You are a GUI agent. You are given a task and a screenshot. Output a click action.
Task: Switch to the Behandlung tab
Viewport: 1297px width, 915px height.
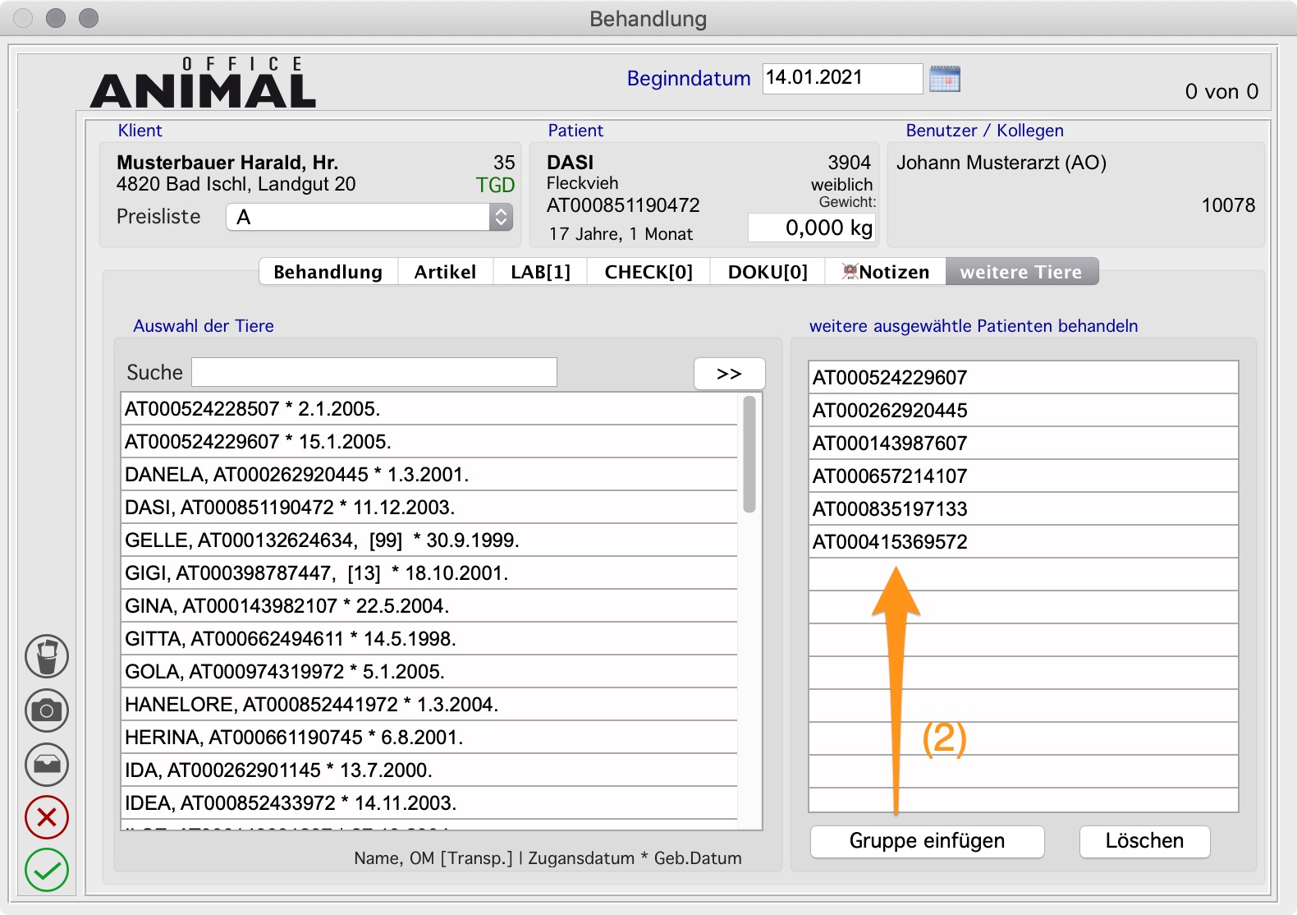(328, 272)
